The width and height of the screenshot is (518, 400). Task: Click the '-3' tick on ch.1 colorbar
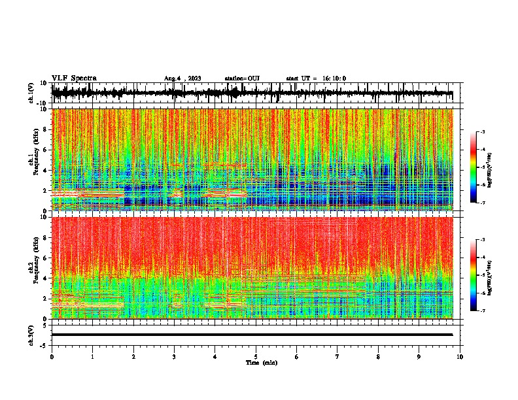pyautogui.click(x=482, y=131)
